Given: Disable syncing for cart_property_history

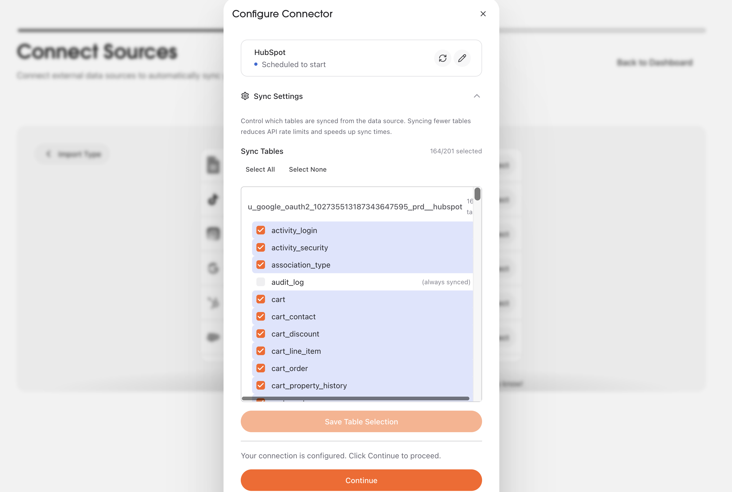Looking at the screenshot, I should tap(261, 385).
